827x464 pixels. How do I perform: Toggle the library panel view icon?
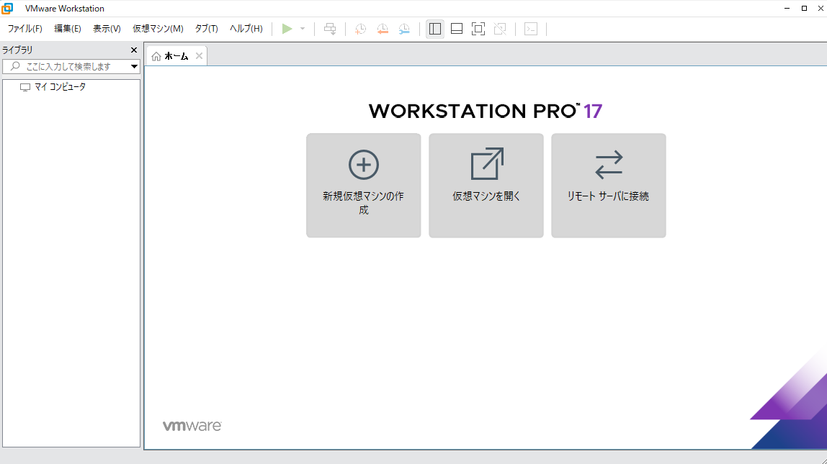coord(434,29)
